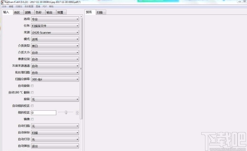Switch to the 选区 tab
Screen dimensions: 247x151
18,12
